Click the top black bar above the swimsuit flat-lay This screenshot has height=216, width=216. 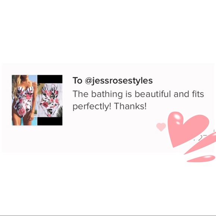click(x=50, y=79)
